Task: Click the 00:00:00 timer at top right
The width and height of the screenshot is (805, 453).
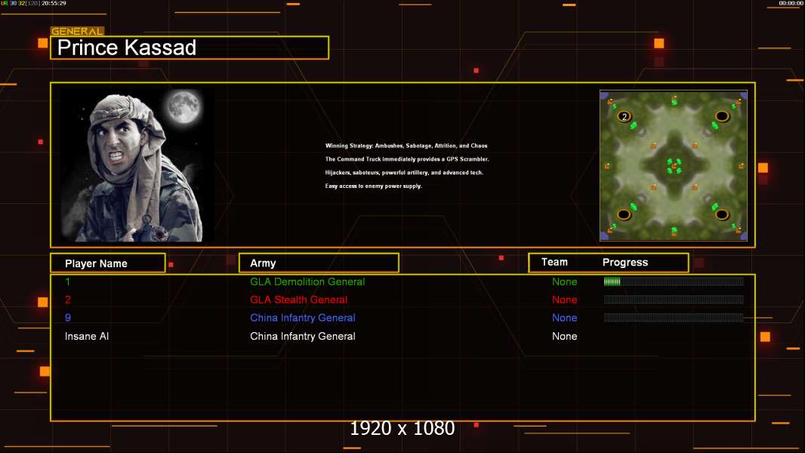Action: [791, 3]
